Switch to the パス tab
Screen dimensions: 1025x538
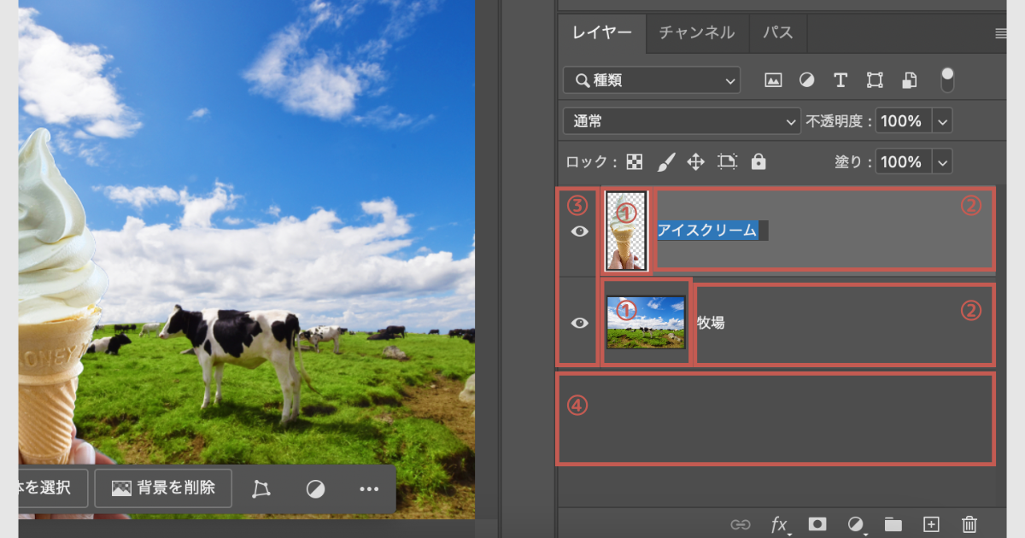(777, 32)
